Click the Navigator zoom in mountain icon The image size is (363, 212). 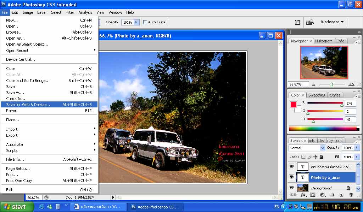pos(351,84)
